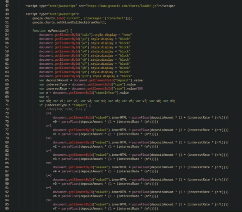242x212 pixels.
Task: Click the "calc" string on line 54
Action: click(x=85, y=35)
